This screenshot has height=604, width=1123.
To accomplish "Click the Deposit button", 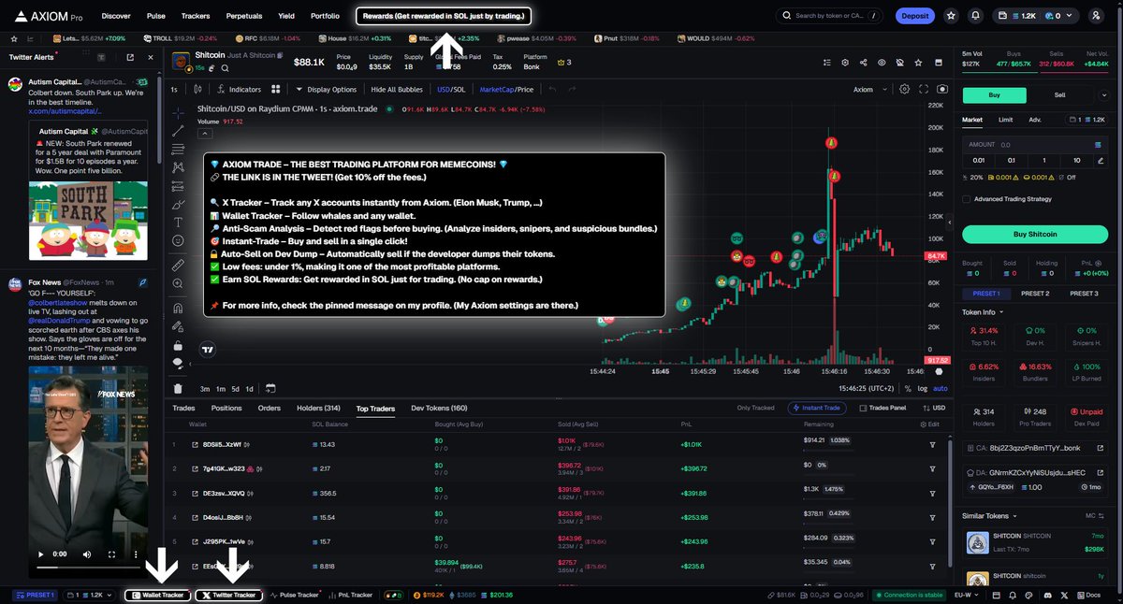I will pyautogui.click(x=914, y=16).
